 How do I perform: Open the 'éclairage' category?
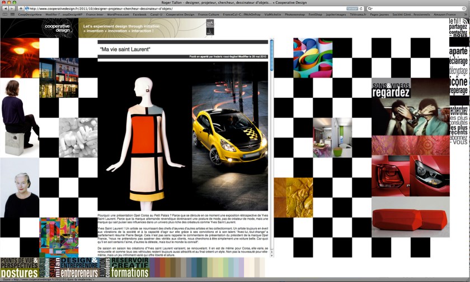tap(458, 61)
